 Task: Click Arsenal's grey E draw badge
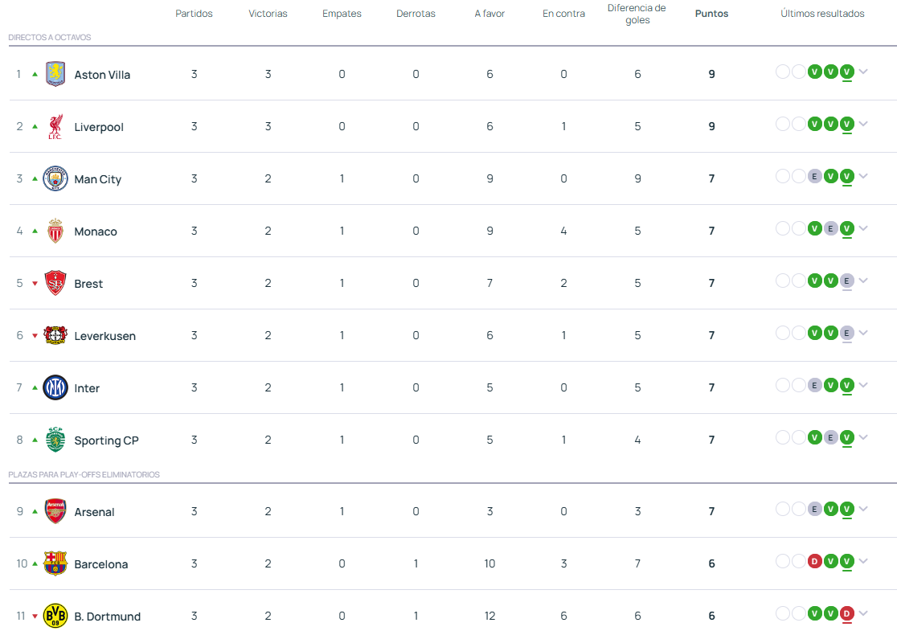click(815, 509)
